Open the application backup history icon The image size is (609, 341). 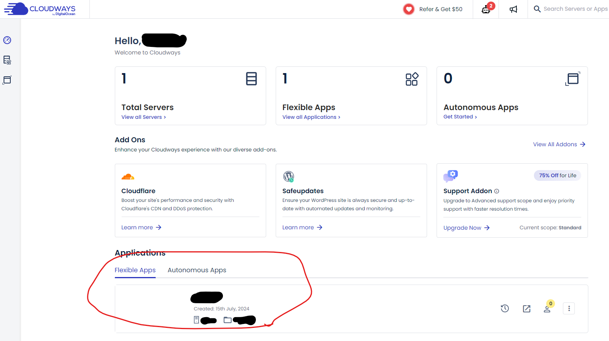[505, 308]
